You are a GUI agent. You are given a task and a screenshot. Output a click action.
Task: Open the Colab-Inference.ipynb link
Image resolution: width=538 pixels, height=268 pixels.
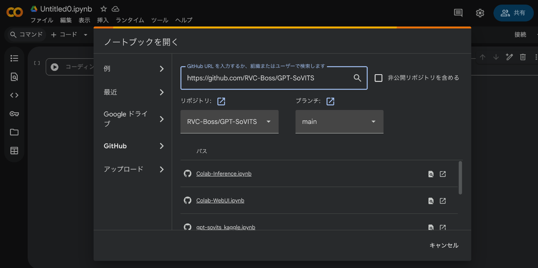(224, 174)
